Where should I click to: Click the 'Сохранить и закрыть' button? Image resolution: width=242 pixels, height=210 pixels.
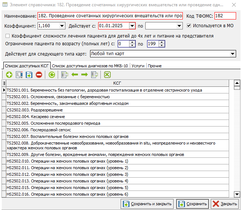tap(147, 204)
